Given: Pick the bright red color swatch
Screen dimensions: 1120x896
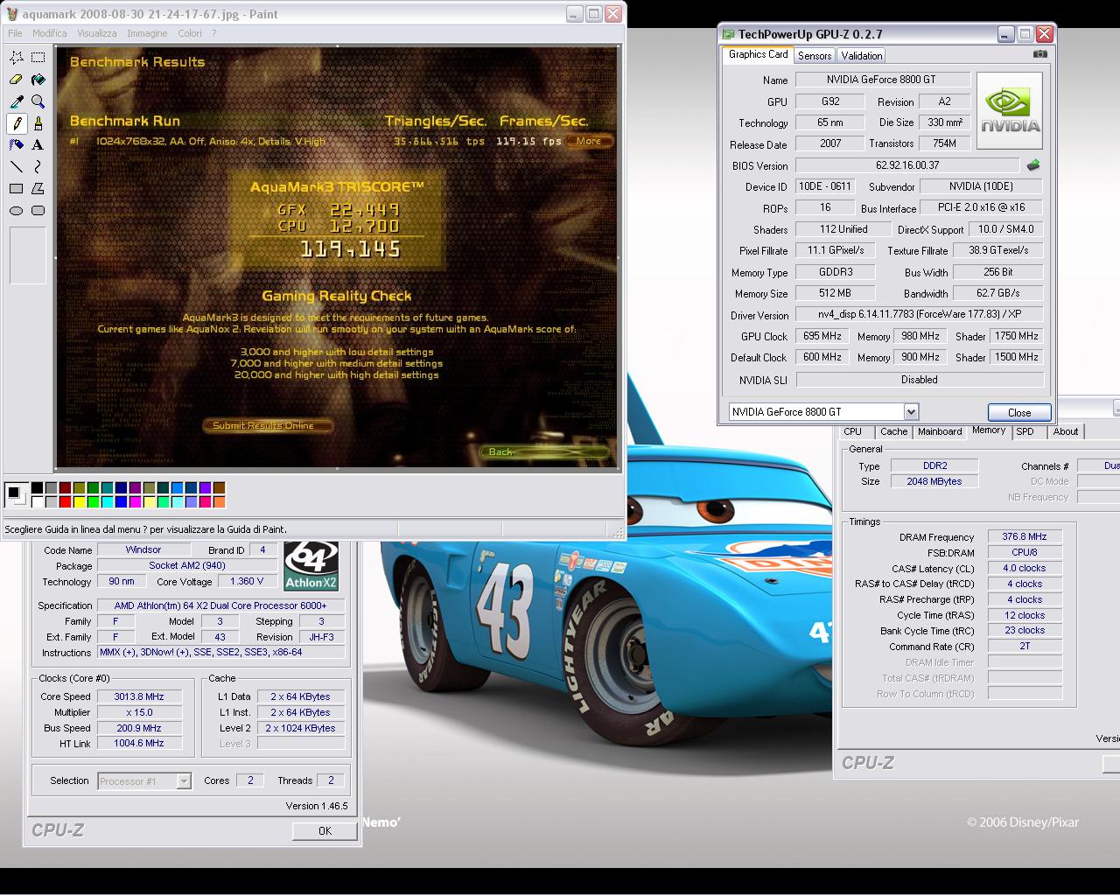Looking at the screenshot, I should (x=66, y=501).
